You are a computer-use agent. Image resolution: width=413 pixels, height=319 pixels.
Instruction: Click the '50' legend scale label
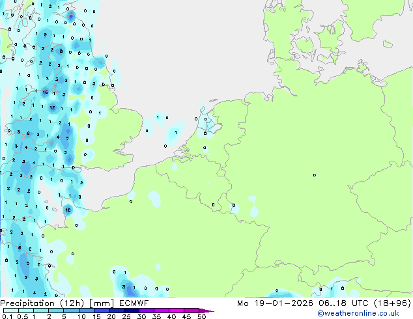[x=202, y=316]
